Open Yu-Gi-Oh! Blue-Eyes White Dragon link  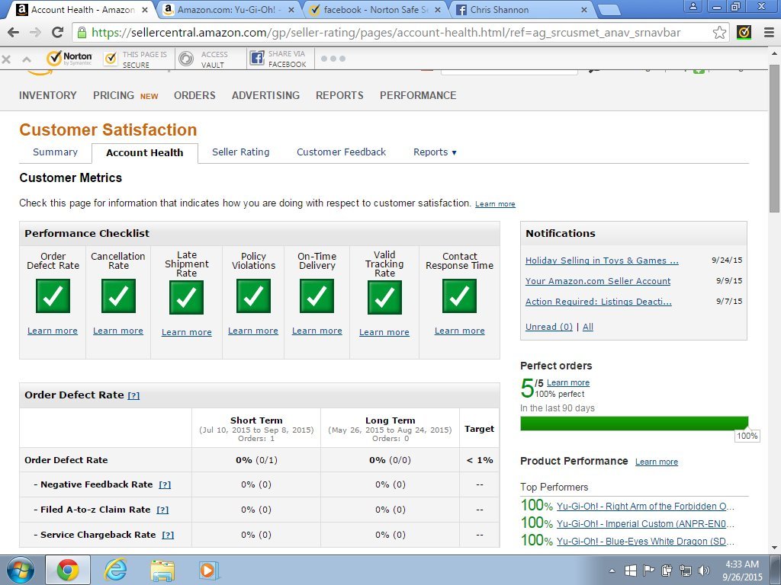click(645, 542)
